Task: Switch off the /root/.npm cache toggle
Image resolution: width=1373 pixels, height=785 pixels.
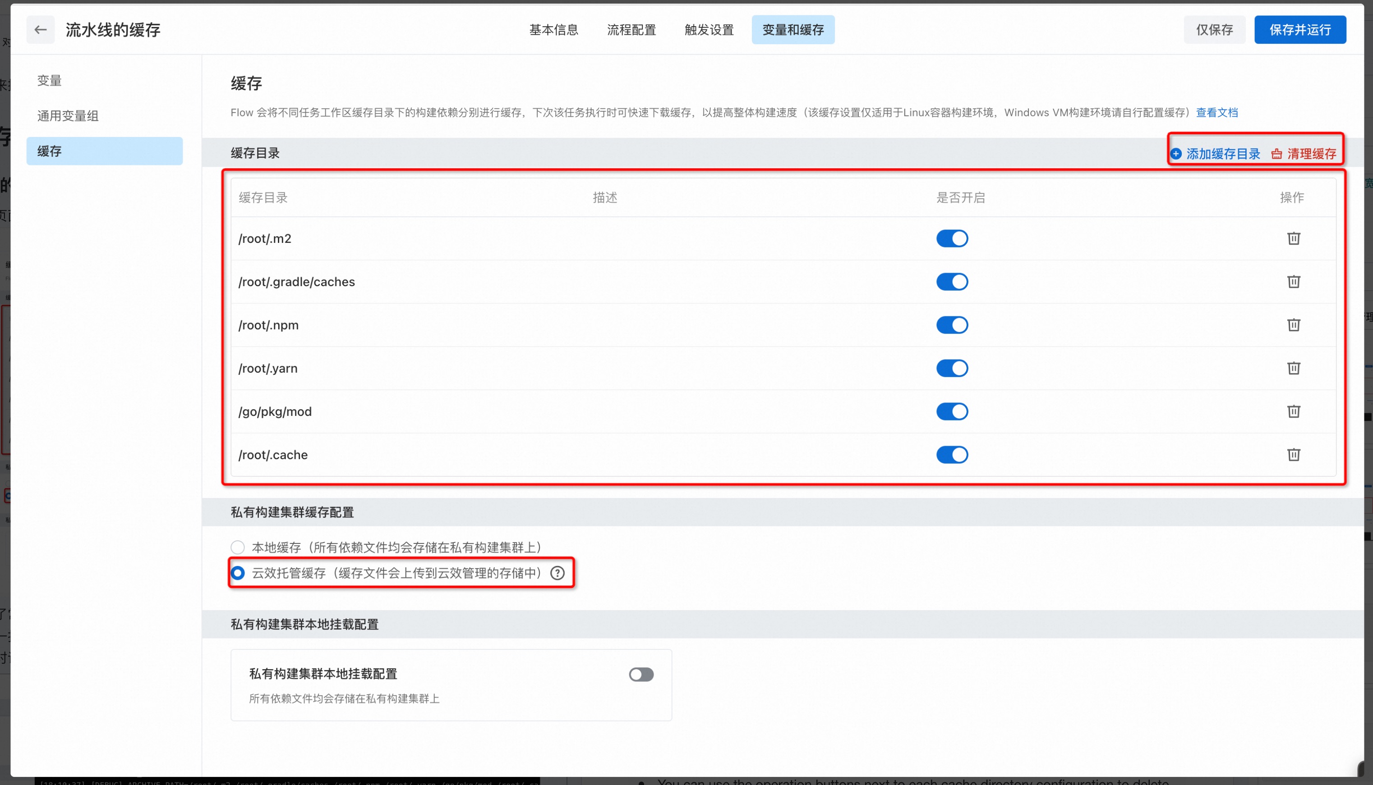Action: [952, 324]
